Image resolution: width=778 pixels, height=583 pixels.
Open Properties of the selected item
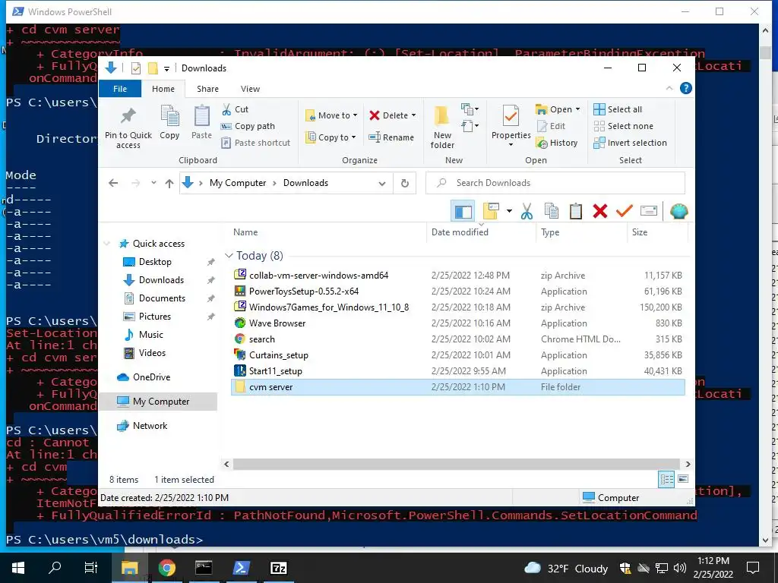[x=511, y=126]
